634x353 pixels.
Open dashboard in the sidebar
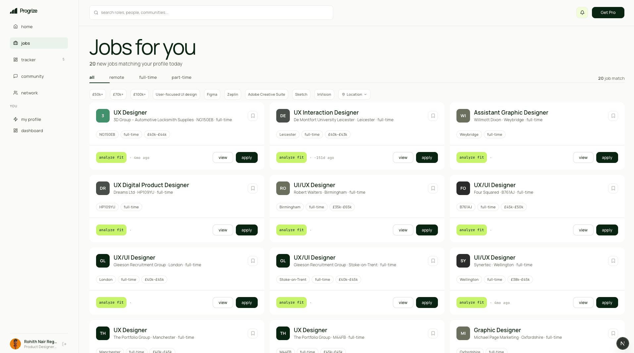tap(39, 130)
